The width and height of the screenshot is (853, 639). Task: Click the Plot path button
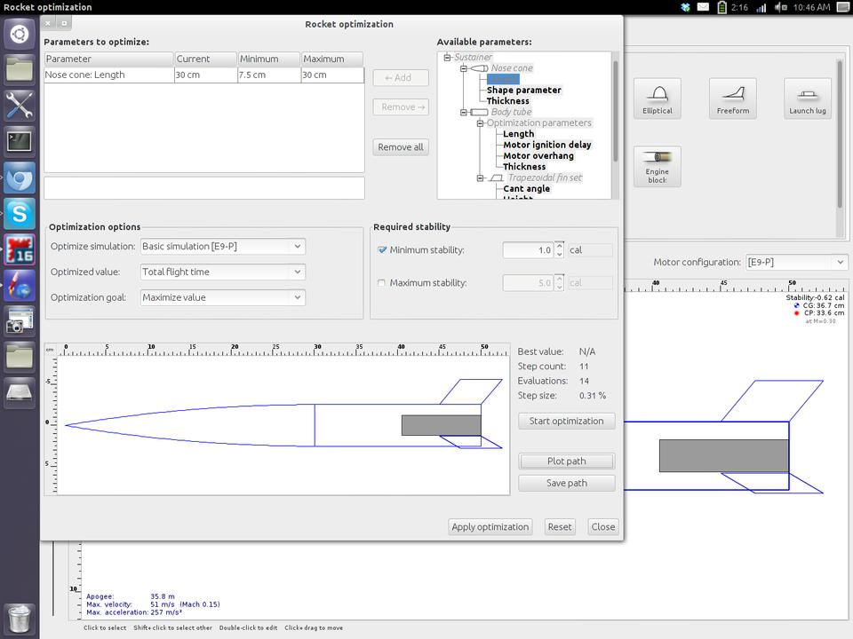(x=566, y=461)
